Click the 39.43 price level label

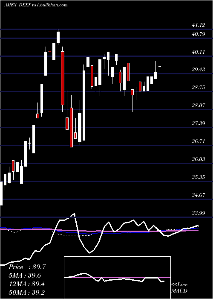[199, 70]
